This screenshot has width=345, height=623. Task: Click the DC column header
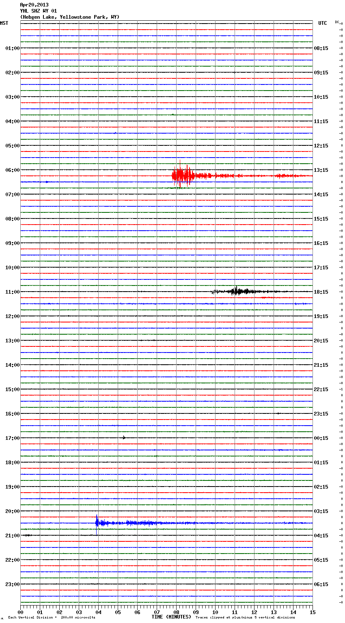(x=337, y=22)
